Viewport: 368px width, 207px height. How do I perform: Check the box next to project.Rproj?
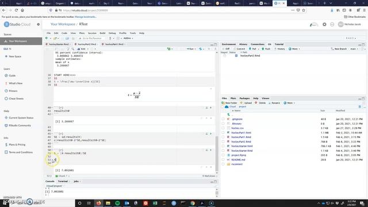223,155
